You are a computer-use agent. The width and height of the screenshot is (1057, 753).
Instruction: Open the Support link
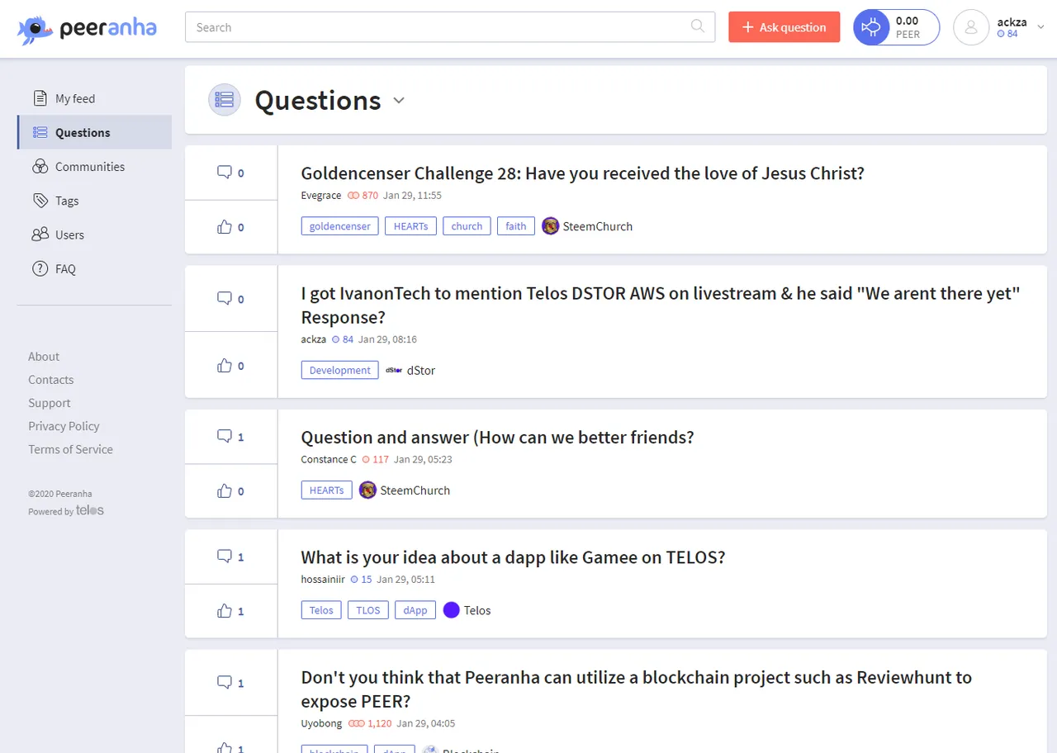coord(50,403)
